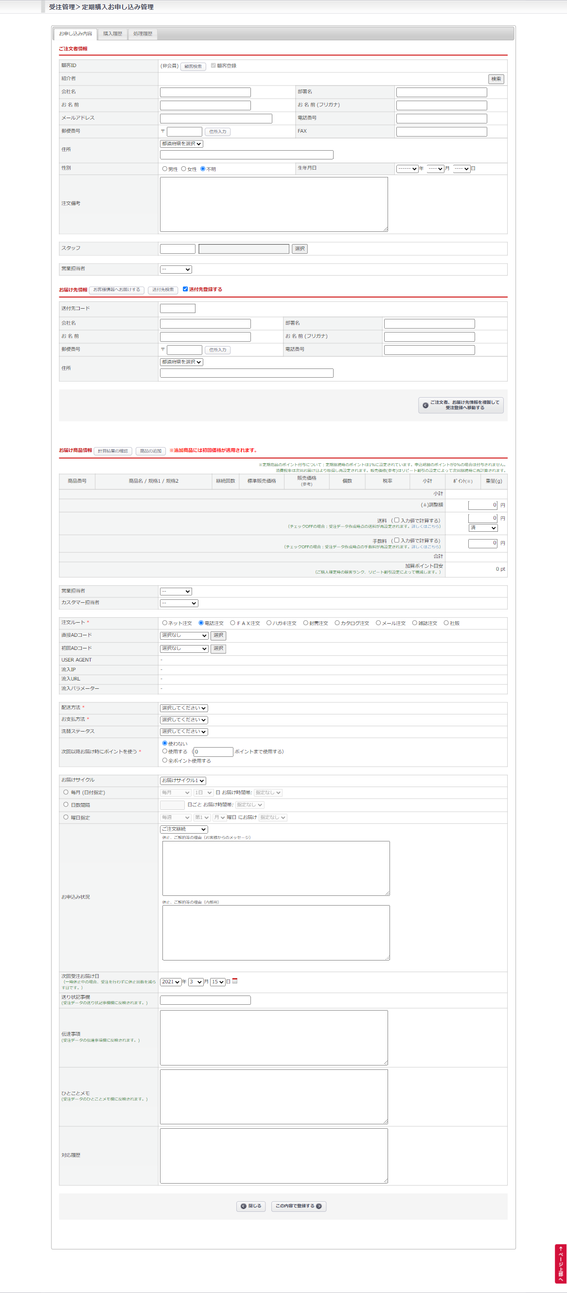Viewport: 567px width, 1293px height.
Task: Click 閉じる button
Action: 250,1206
